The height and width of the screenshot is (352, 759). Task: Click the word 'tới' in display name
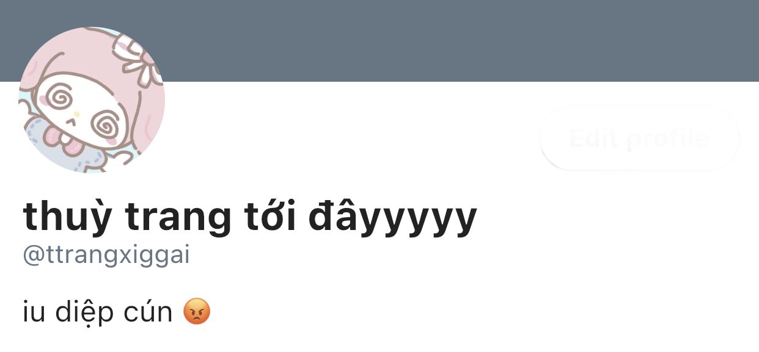[269, 217]
